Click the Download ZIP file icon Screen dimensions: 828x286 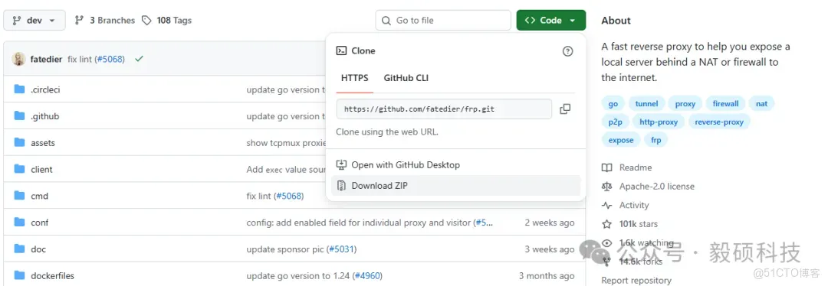(341, 185)
